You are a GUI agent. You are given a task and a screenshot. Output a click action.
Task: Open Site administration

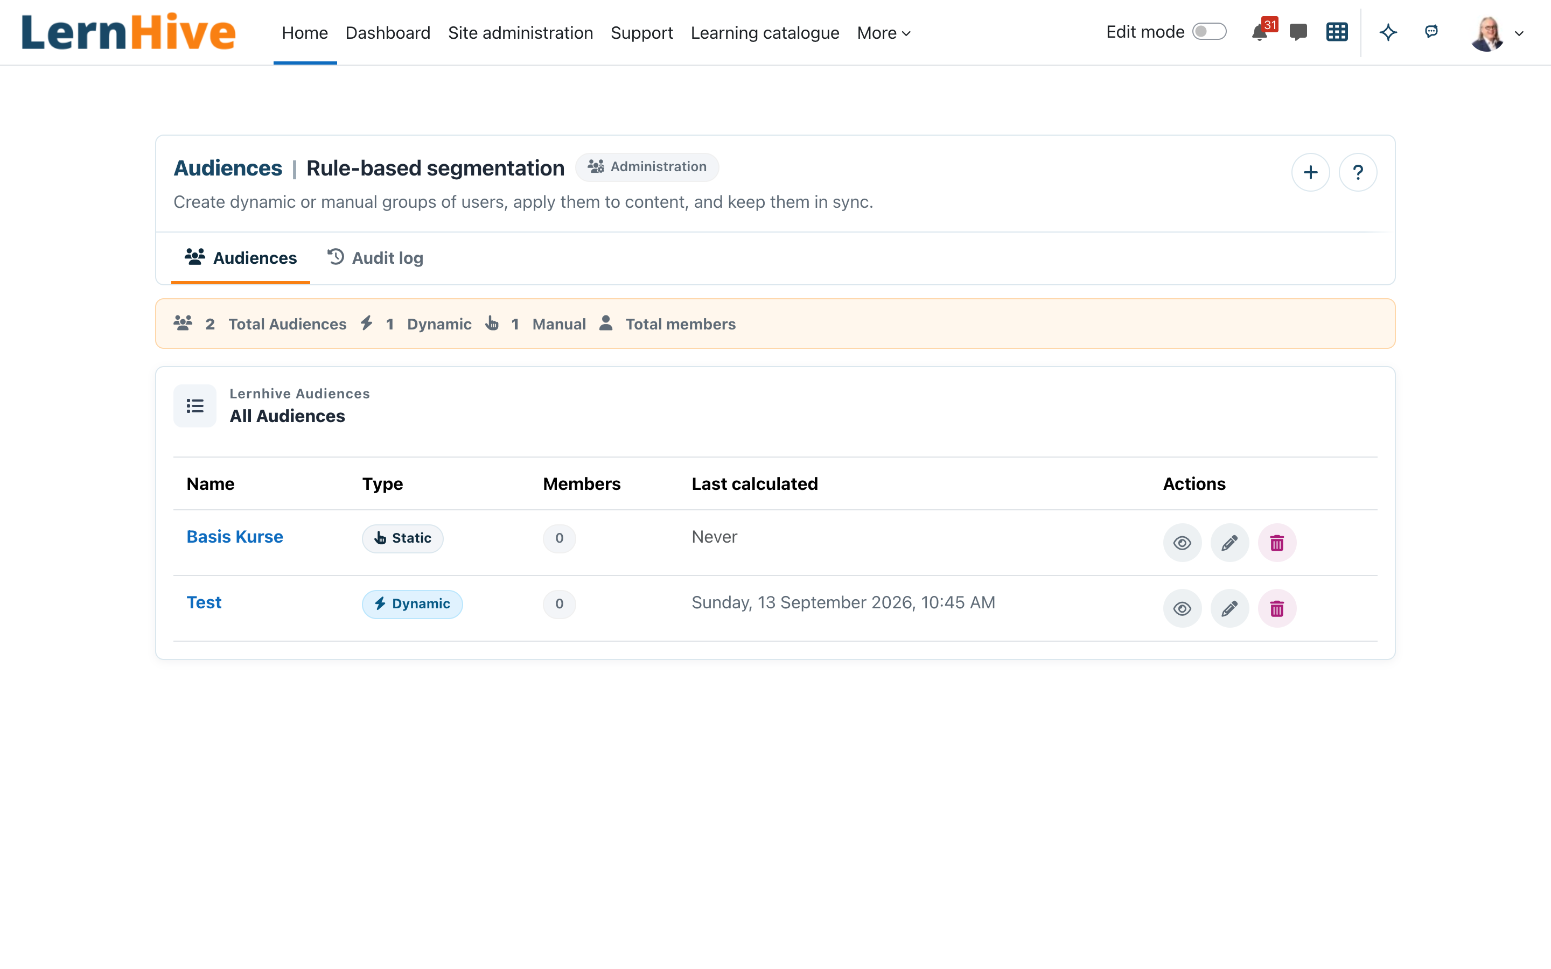click(520, 33)
